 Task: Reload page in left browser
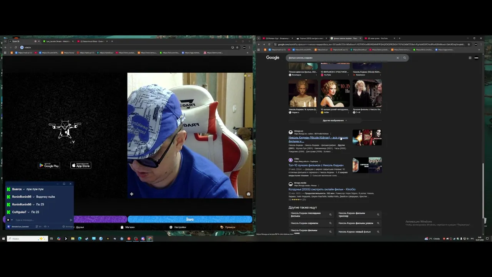coord(16,47)
